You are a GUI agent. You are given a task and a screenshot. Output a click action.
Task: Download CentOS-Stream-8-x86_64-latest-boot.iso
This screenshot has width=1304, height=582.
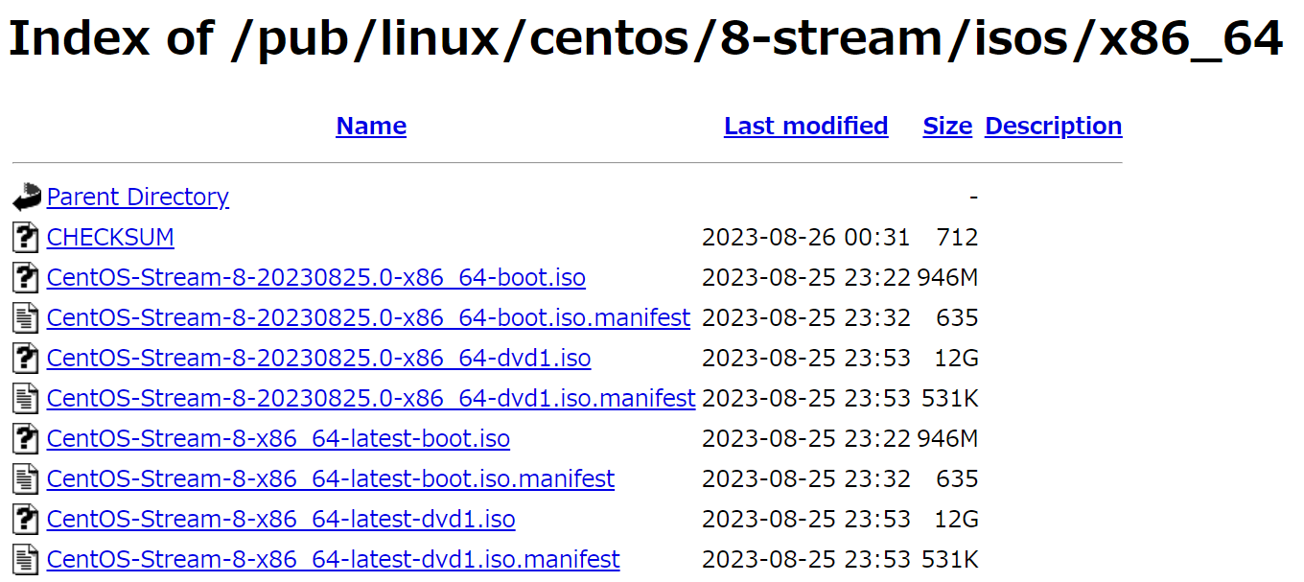tap(278, 438)
